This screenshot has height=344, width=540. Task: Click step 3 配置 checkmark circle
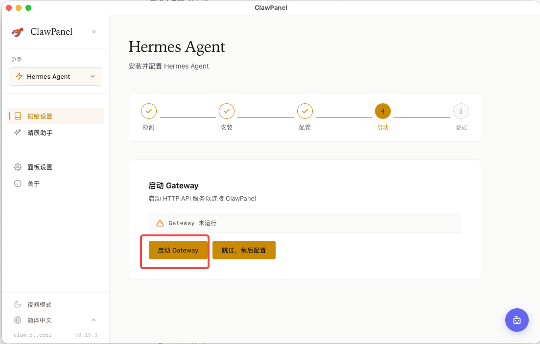305,111
